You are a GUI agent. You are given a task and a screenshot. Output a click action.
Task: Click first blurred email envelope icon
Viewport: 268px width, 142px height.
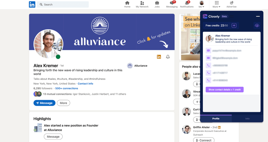[x=208, y=50]
